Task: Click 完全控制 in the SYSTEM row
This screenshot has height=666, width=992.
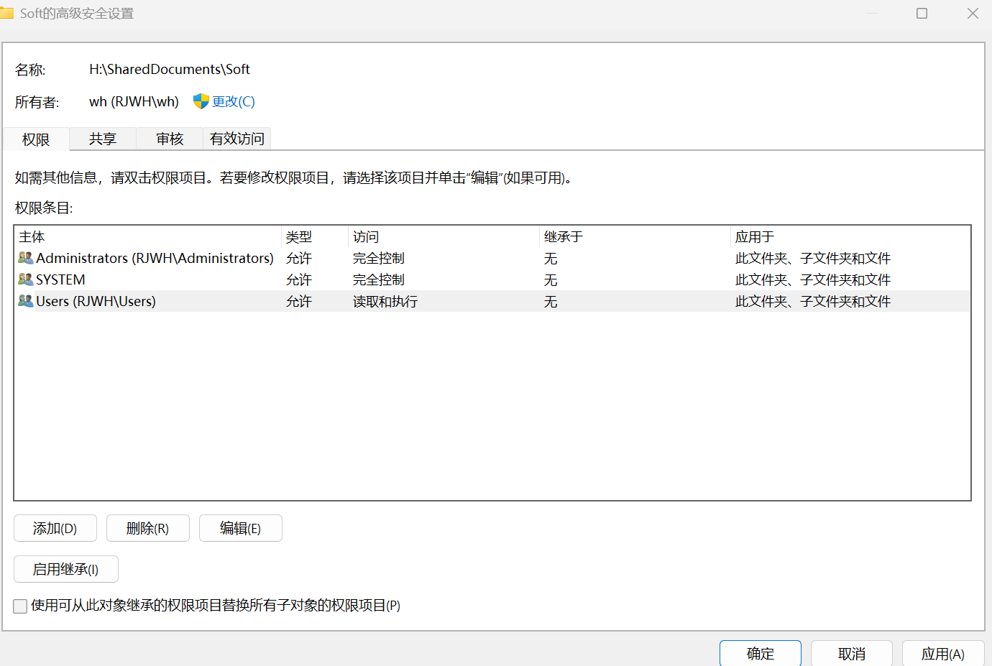Action: click(x=379, y=279)
